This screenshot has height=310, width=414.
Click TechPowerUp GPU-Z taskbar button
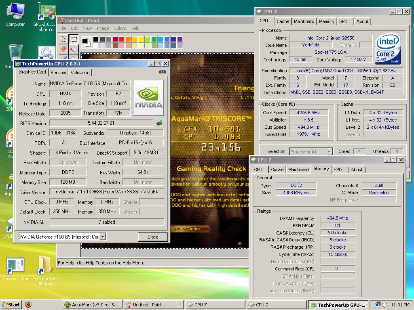pos(338,305)
